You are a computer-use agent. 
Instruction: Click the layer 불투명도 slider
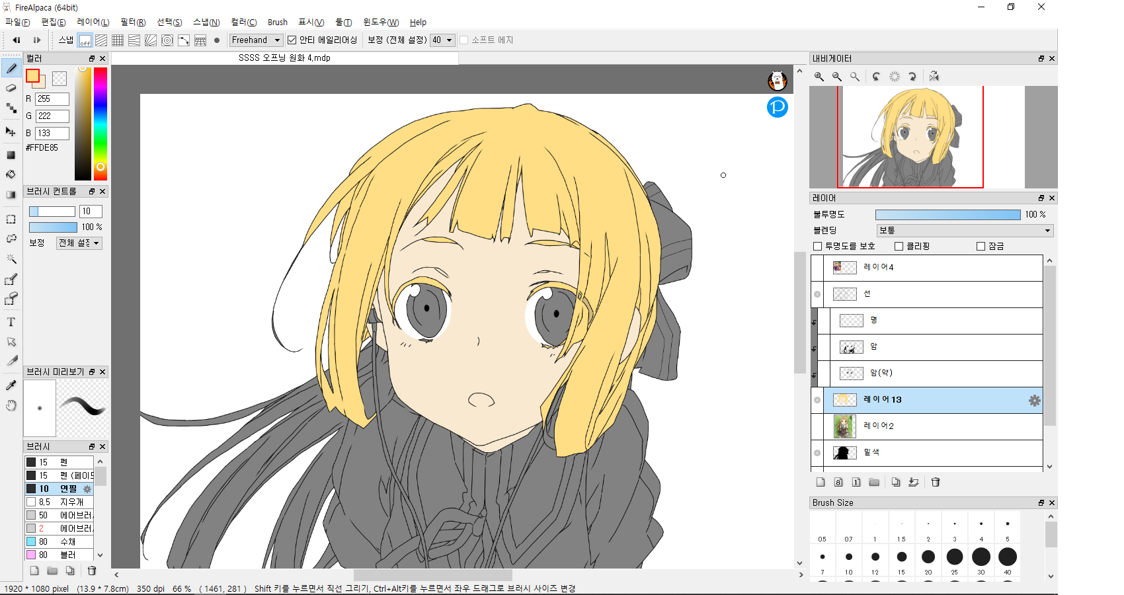pyautogui.click(x=947, y=215)
